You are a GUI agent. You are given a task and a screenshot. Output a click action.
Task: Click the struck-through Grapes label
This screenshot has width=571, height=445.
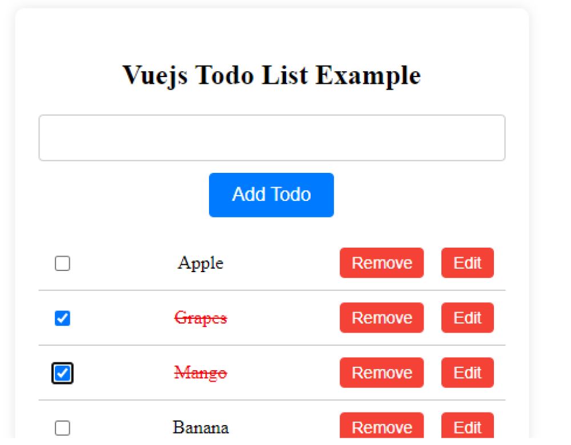coord(200,318)
